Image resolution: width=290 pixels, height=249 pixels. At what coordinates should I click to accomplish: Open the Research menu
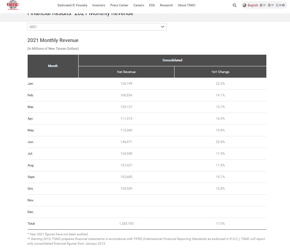click(166, 5)
